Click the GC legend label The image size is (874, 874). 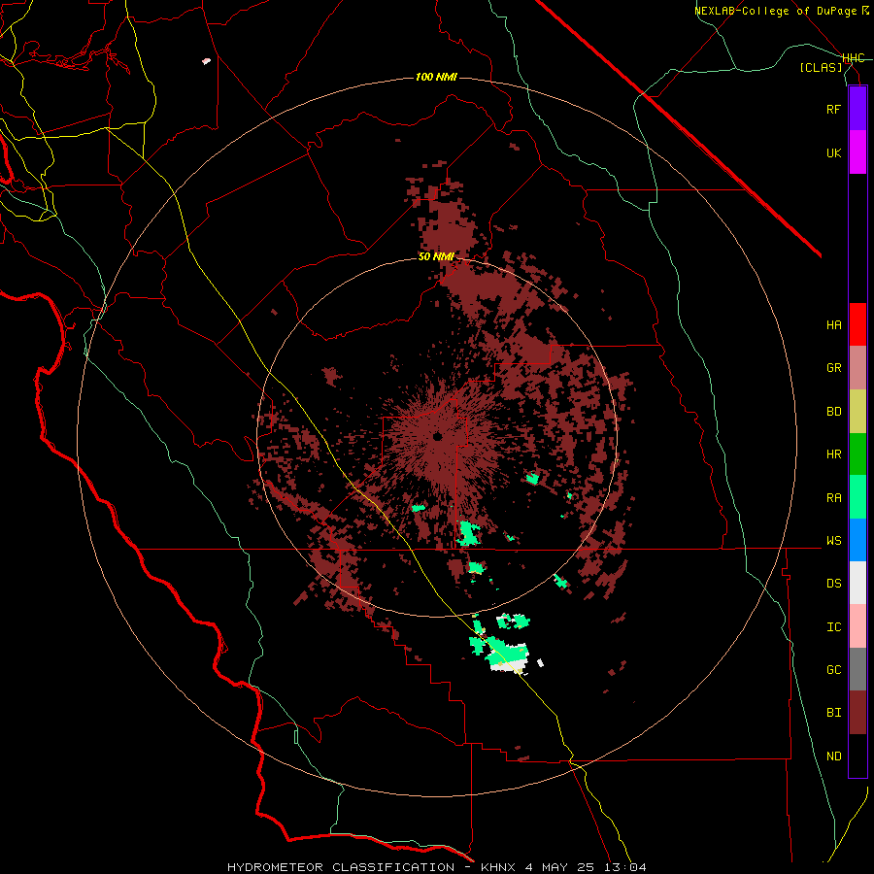point(833,670)
